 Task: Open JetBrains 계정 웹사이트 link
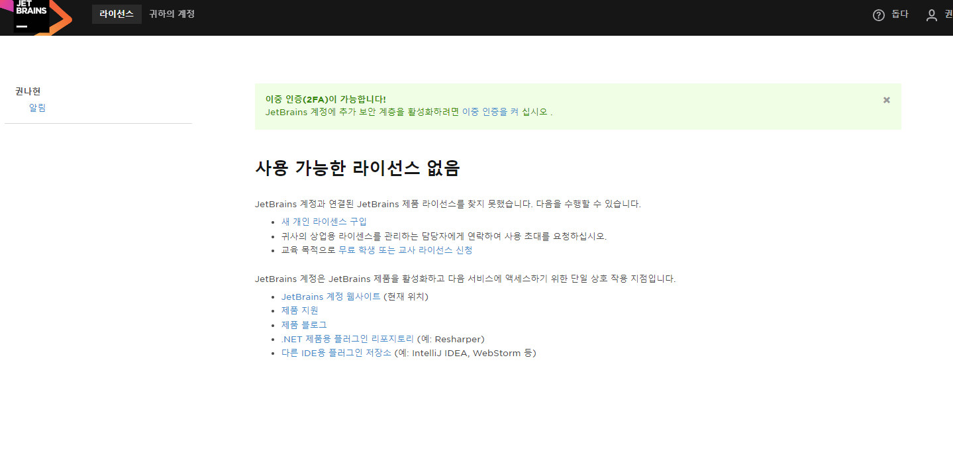point(331,297)
